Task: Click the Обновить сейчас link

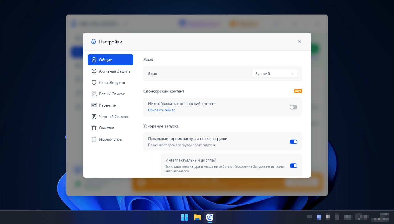Action: point(161,110)
